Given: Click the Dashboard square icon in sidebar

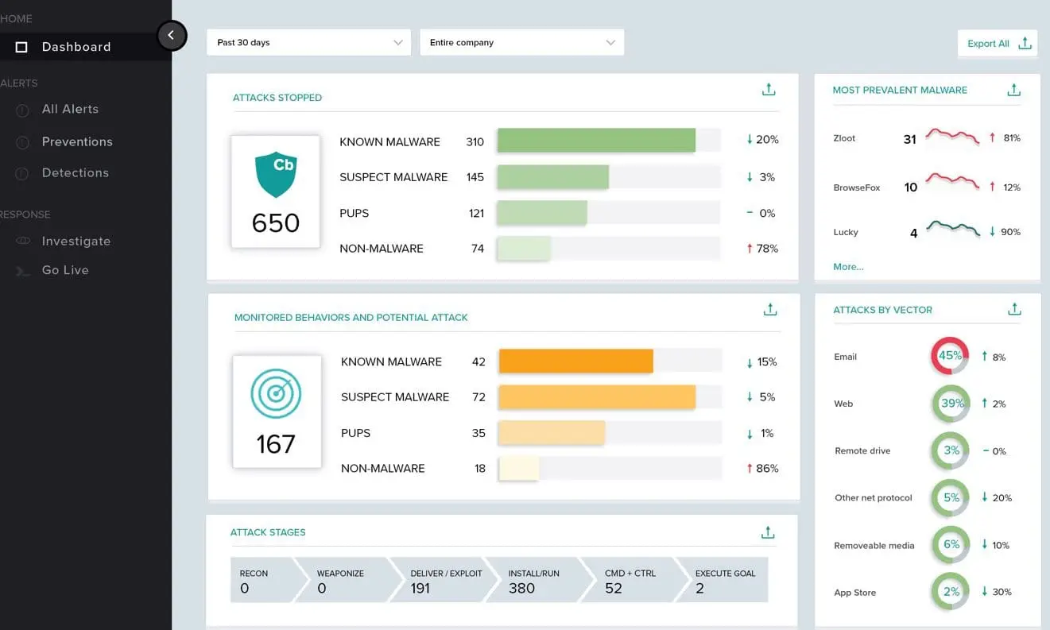Looking at the screenshot, I should tap(22, 47).
